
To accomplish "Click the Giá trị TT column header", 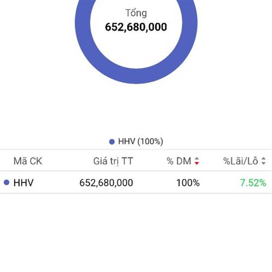I will [113, 161].
